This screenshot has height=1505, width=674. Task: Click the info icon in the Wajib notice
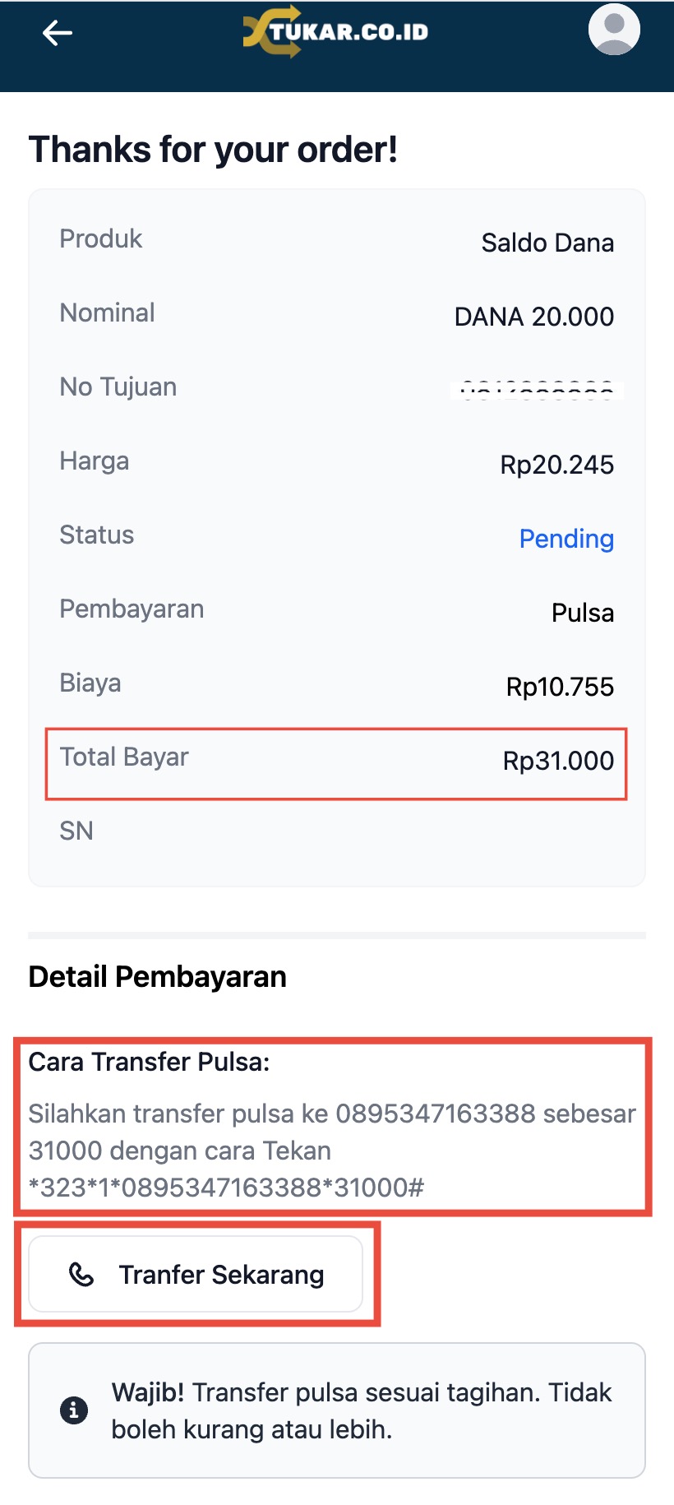point(74,1410)
